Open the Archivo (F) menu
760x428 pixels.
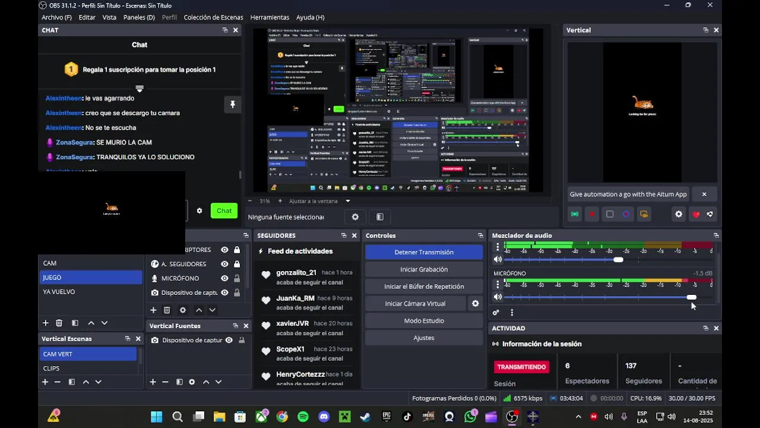[56, 17]
